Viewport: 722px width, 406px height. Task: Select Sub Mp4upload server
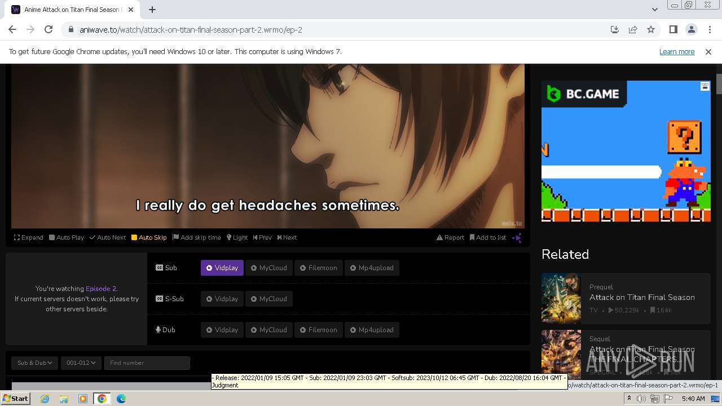[372, 268]
